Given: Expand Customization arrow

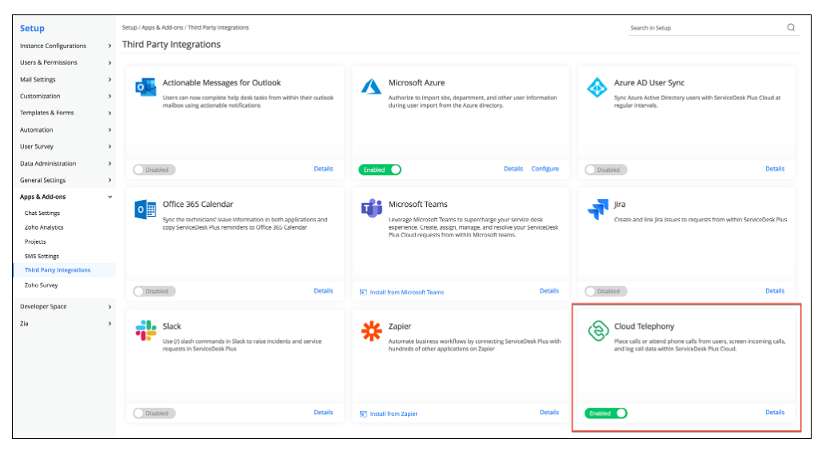Looking at the screenshot, I should pos(110,97).
